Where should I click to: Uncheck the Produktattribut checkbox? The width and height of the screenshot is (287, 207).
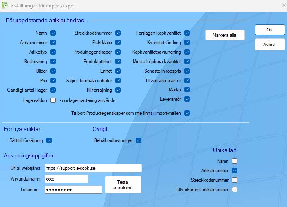click(118, 62)
